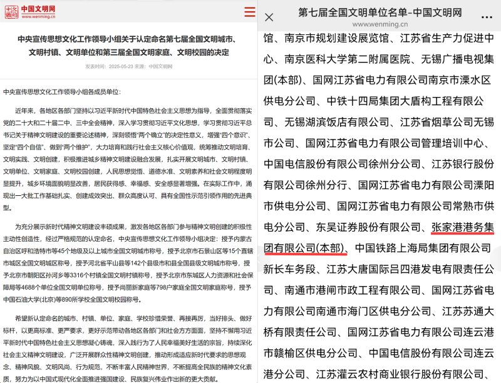Click the text 南京医科大学第二附属医院
This screenshot has height=383, width=501.
pyautogui.click(x=348, y=59)
